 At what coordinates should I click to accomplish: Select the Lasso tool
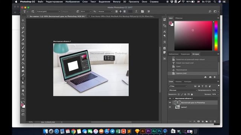(23, 28)
